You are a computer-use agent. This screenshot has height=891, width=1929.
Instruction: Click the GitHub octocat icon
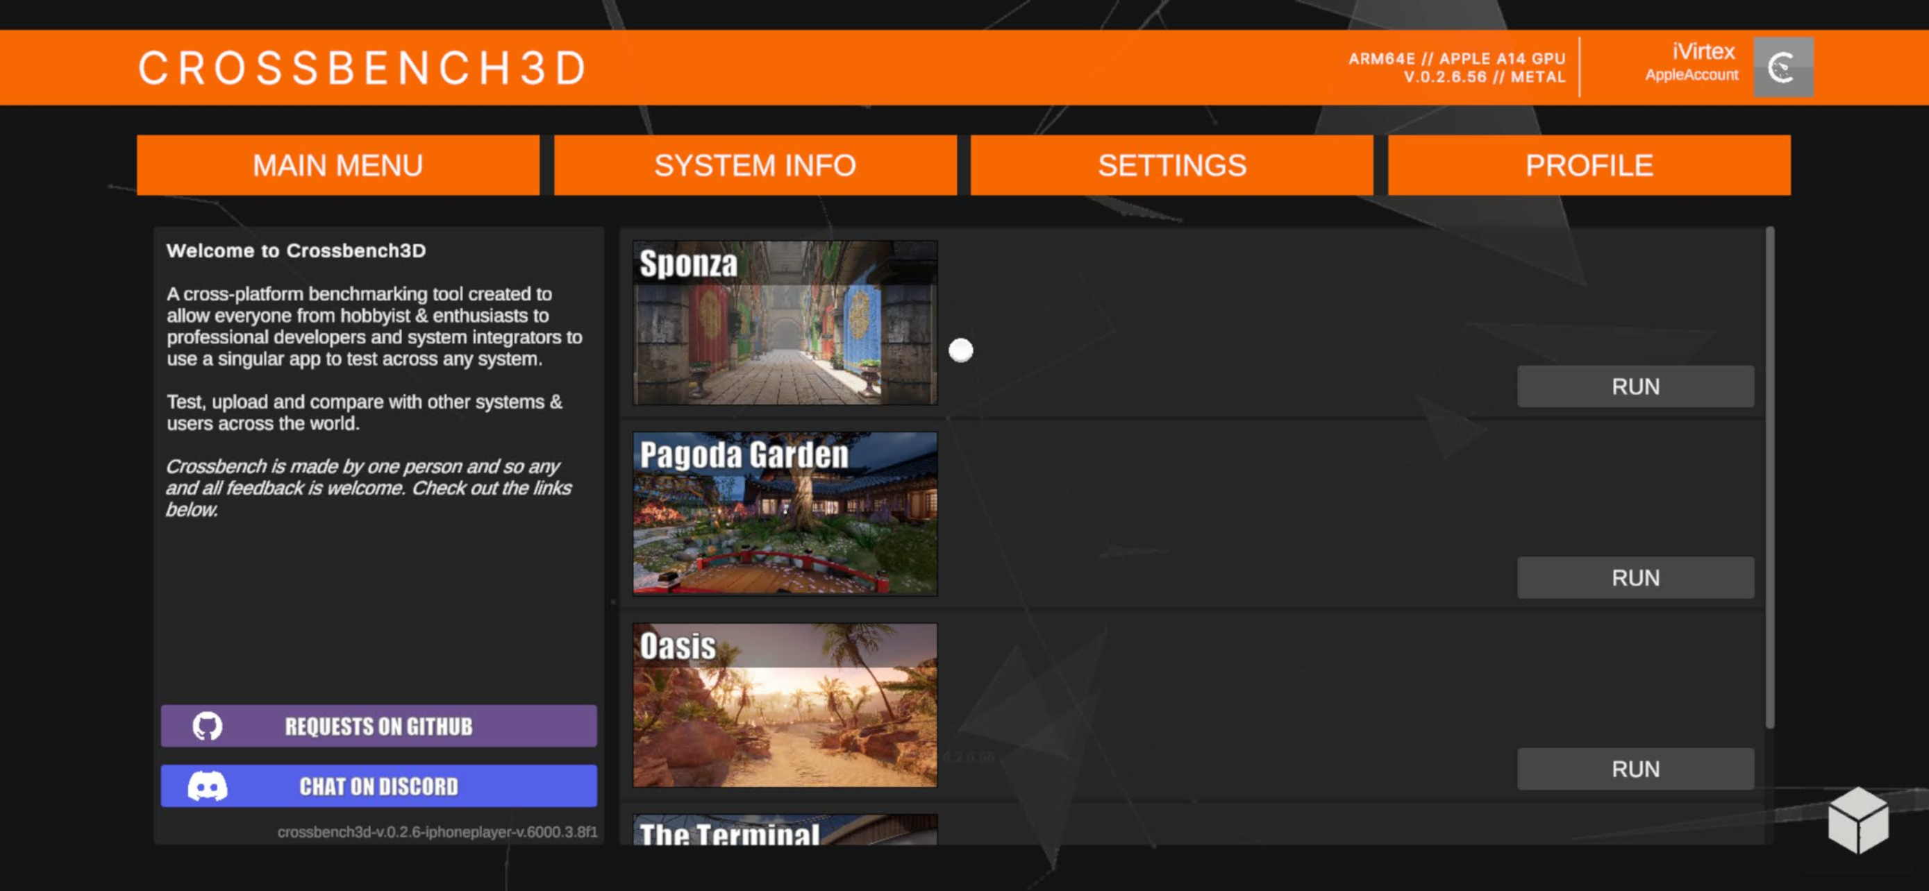tap(208, 726)
